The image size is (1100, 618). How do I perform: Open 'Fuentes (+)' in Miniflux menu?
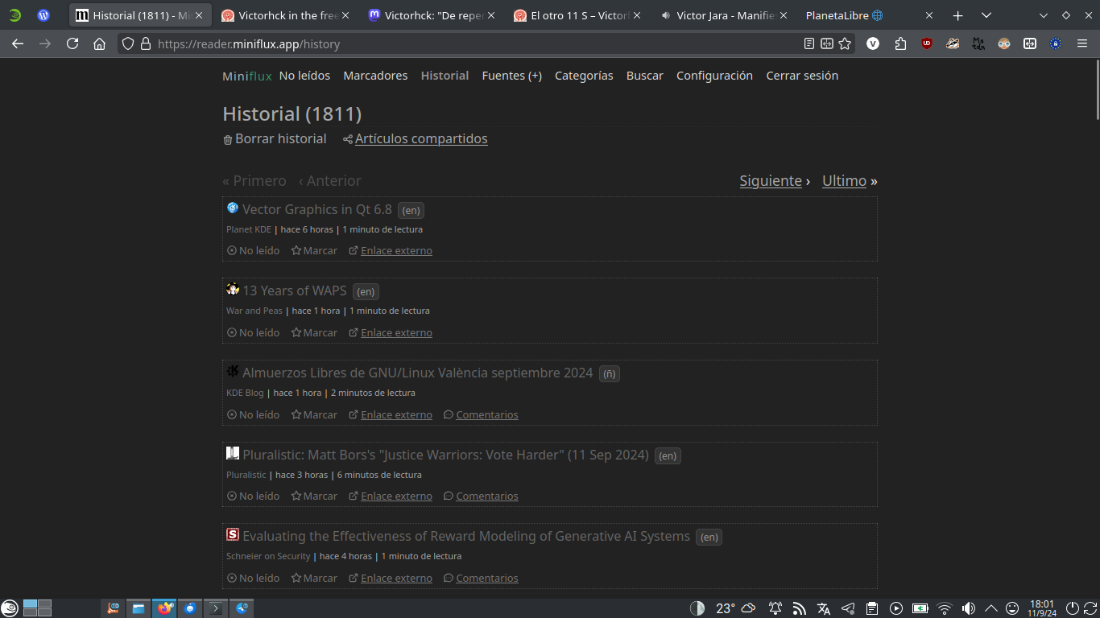(511, 76)
